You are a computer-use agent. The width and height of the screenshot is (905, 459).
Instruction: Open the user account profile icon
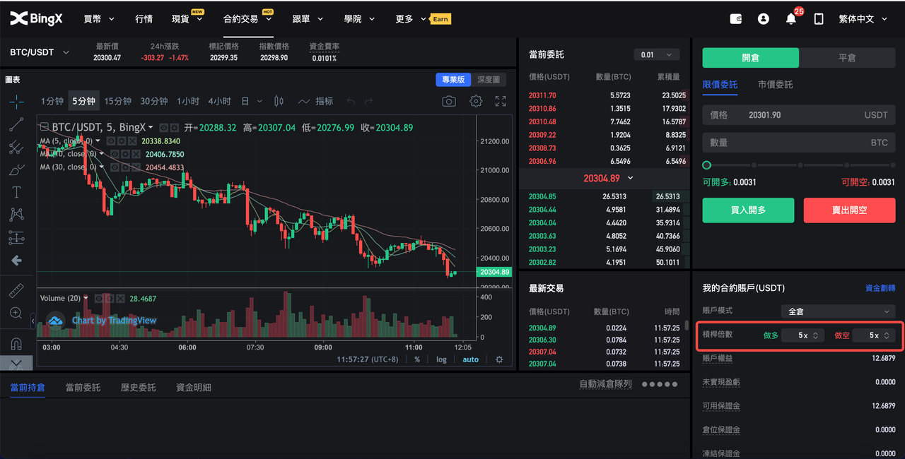pyautogui.click(x=763, y=19)
